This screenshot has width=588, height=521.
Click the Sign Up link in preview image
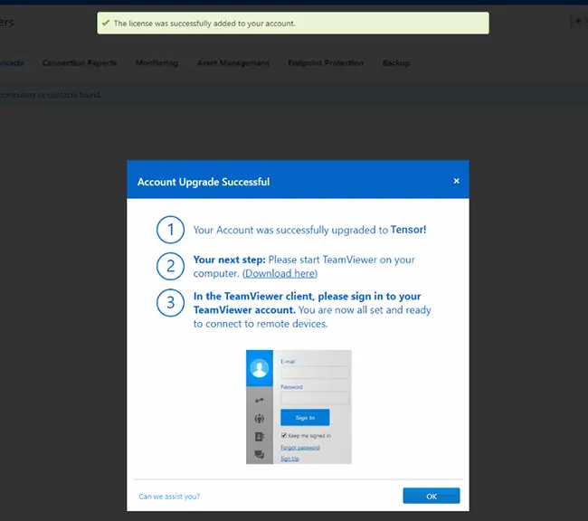[289, 459]
